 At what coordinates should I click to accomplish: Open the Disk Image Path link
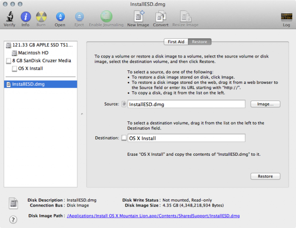pyautogui.click(x=153, y=215)
